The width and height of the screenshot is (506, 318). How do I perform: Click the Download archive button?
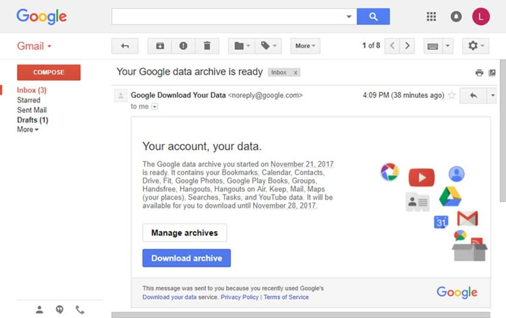[x=186, y=258]
